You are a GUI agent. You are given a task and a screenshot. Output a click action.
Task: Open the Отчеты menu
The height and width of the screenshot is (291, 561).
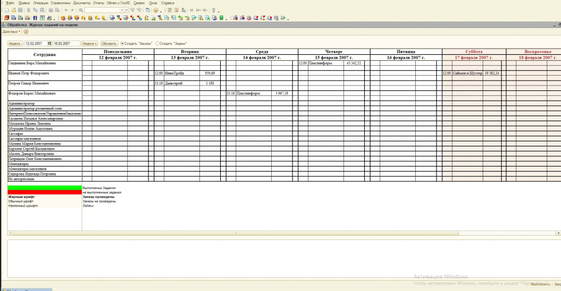[99, 3]
